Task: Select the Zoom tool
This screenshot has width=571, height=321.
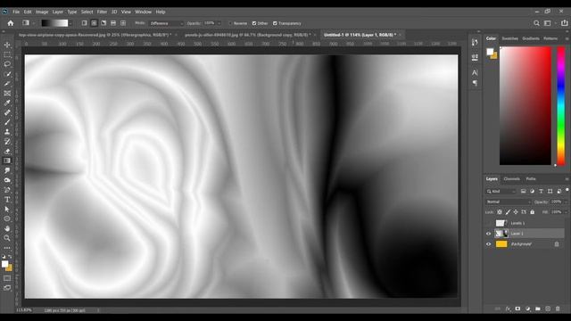Action: click(x=7, y=238)
